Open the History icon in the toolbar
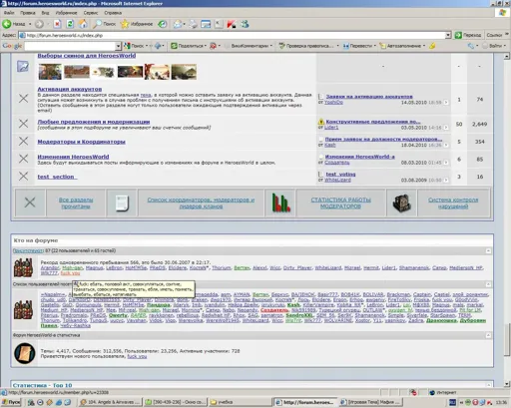Image resolution: width=511 pixels, height=408 pixels. 163,24
